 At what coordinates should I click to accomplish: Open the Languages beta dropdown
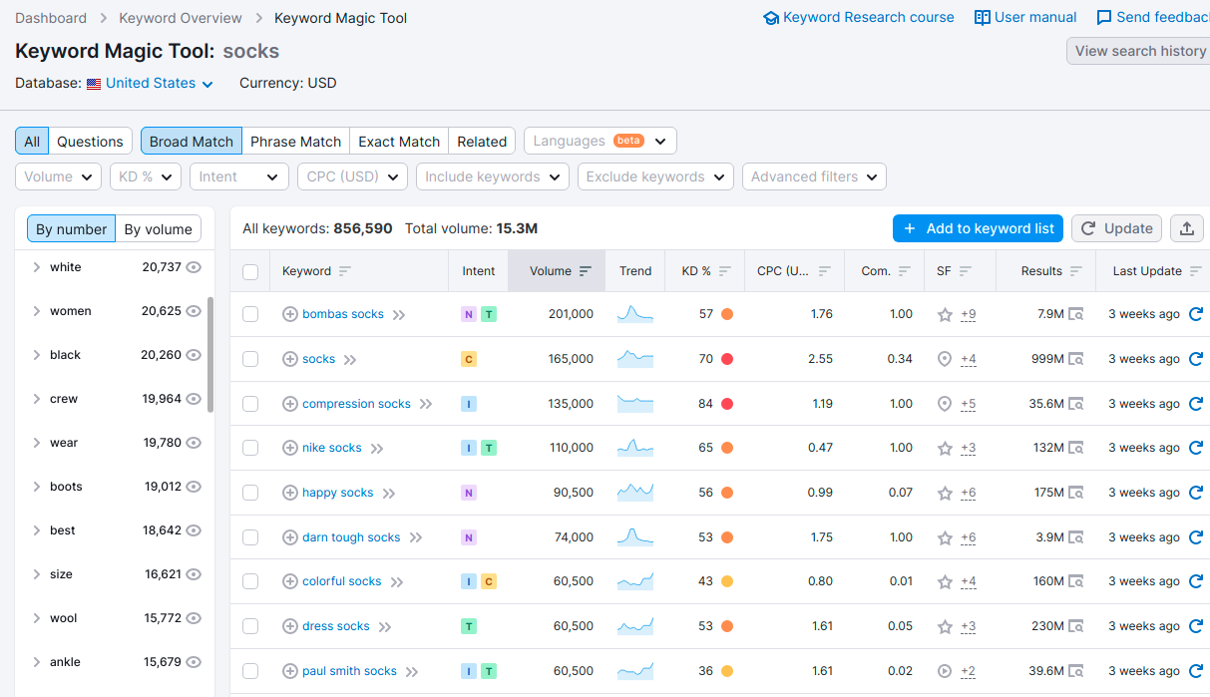click(x=600, y=141)
